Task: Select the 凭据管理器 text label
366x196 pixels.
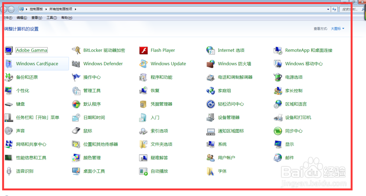Action: coord(161,104)
